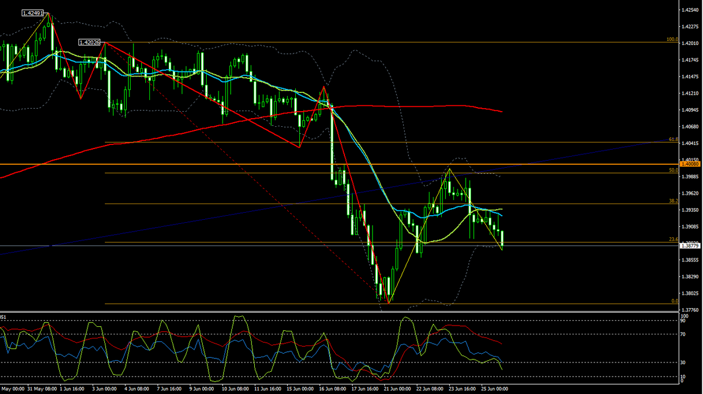Click 1.38290 on the price axis
This screenshot has width=703, height=394.
click(x=690, y=277)
